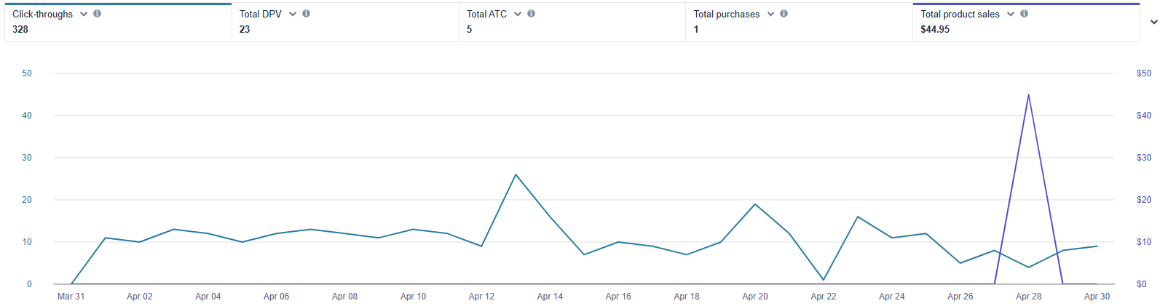
Task: Click the Total product sales info icon
Action: [x=1024, y=14]
